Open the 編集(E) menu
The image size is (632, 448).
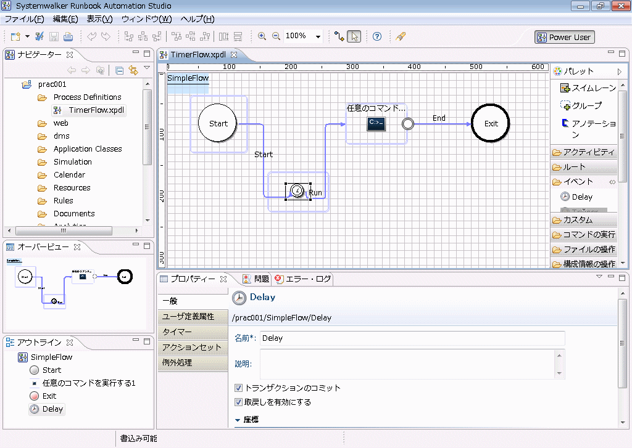click(x=65, y=19)
